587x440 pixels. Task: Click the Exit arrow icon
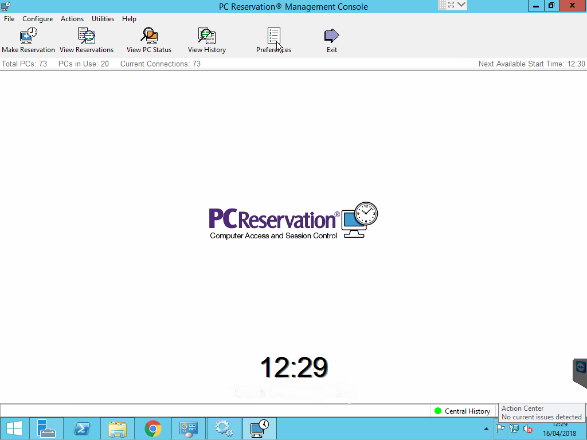(332, 36)
